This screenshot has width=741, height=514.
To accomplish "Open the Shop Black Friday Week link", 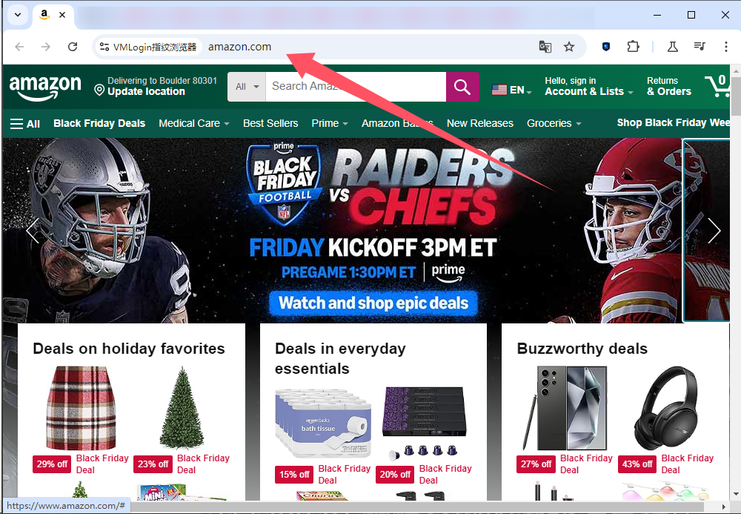I will click(673, 123).
